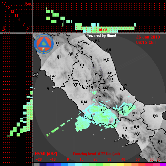Click the '-20' dBZ scale value
Image resolution: width=166 pixels, height=166 pixels.
coord(39,159)
